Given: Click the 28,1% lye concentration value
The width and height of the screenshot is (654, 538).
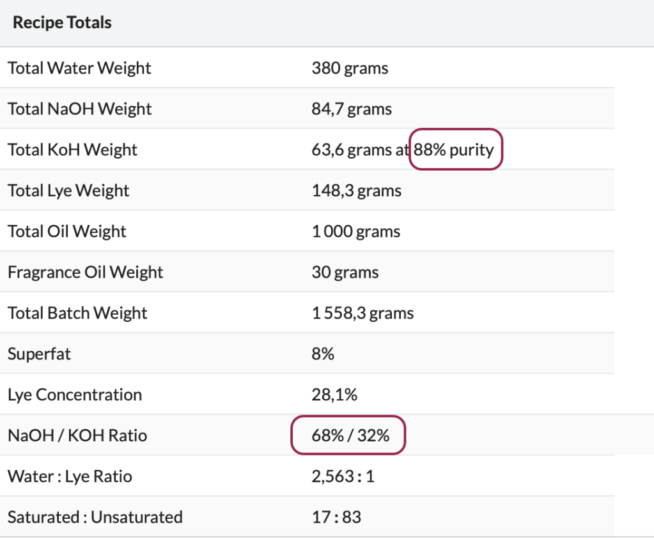Looking at the screenshot, I should (x=334, y=395).
